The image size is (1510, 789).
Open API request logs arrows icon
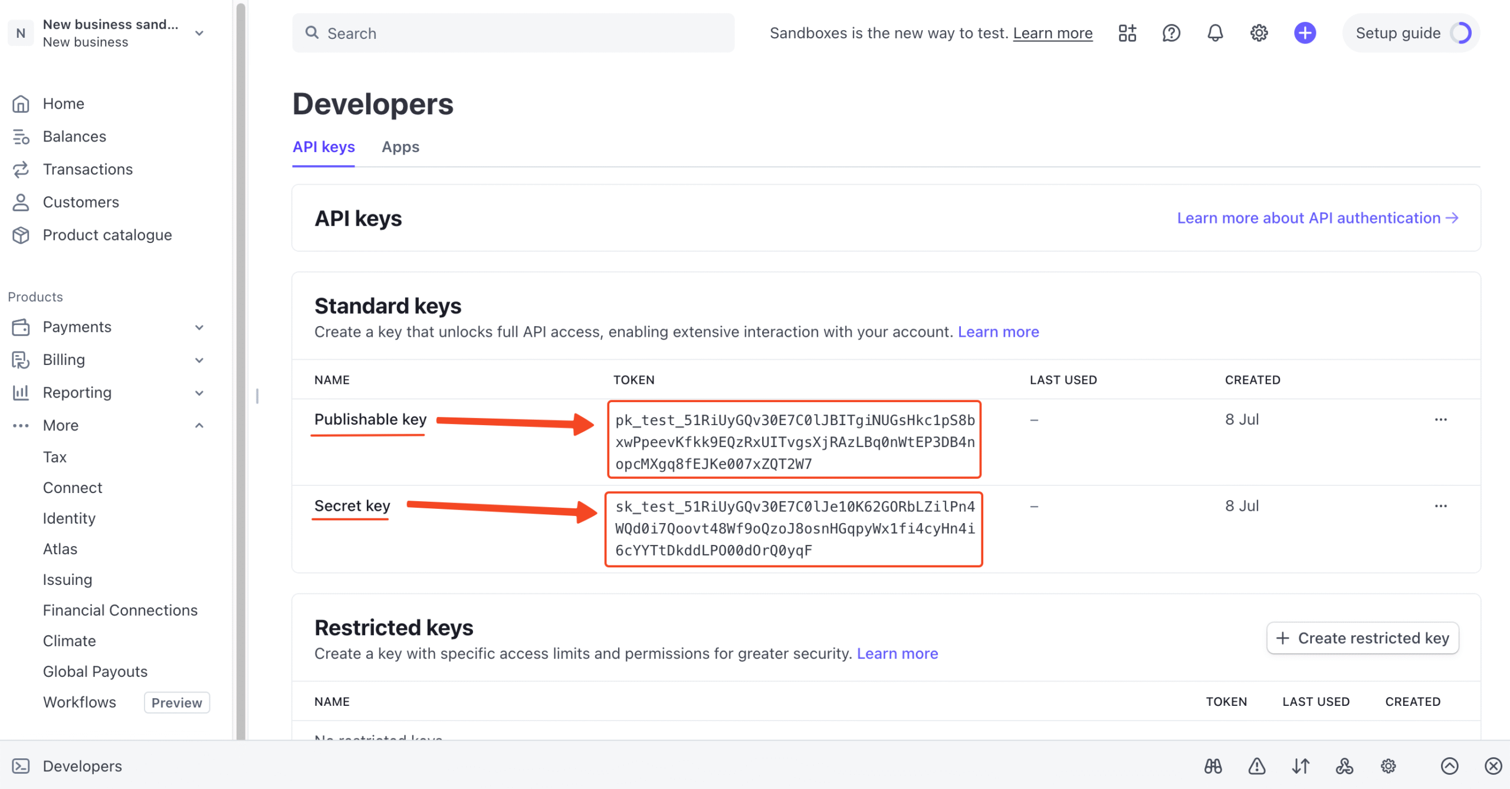(x=1299, y=766)
